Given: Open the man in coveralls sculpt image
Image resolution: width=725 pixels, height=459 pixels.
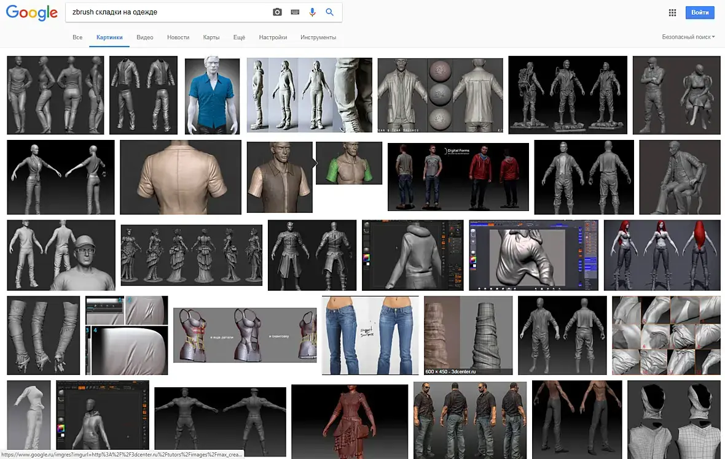Looking at the screenshot, I should [562, 335].
